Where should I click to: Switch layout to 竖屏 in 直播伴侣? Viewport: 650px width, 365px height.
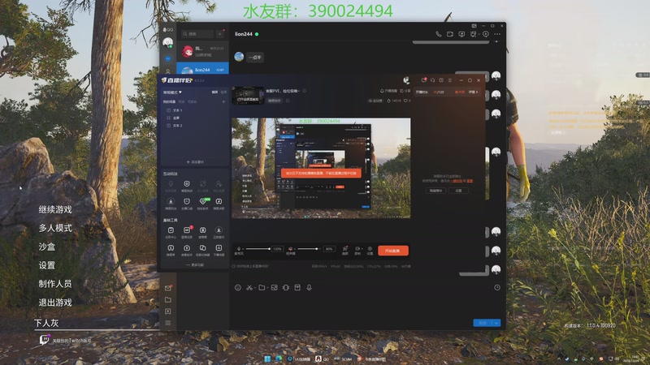[x=224, y=92]
